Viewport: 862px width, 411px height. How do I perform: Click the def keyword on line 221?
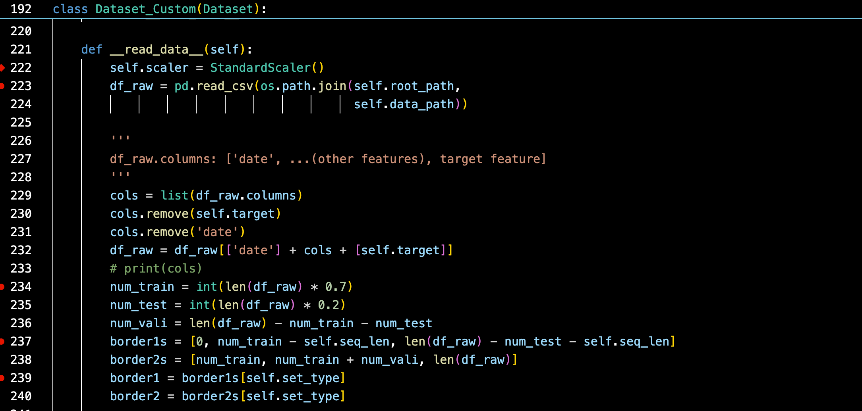pos(92,50)
